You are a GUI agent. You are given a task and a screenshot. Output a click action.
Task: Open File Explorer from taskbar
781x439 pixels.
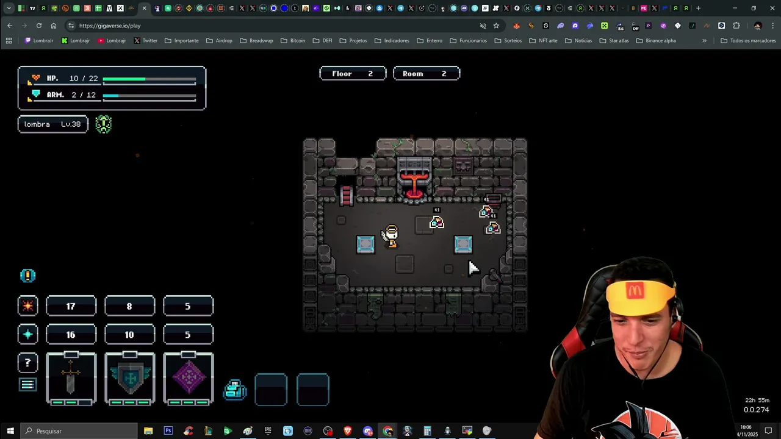pyautogui.click(x=148, y=431)
